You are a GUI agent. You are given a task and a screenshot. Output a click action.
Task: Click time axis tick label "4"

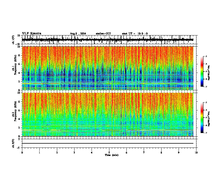click(92, 153)
